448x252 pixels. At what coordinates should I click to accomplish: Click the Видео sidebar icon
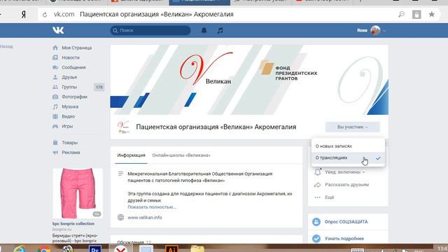[x=55, y=116]
